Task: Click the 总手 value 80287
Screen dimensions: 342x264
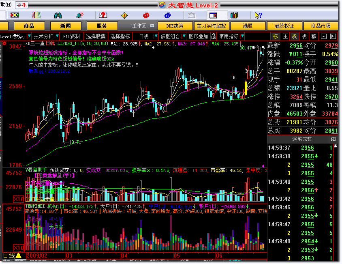Action: (x=295, y=71)
